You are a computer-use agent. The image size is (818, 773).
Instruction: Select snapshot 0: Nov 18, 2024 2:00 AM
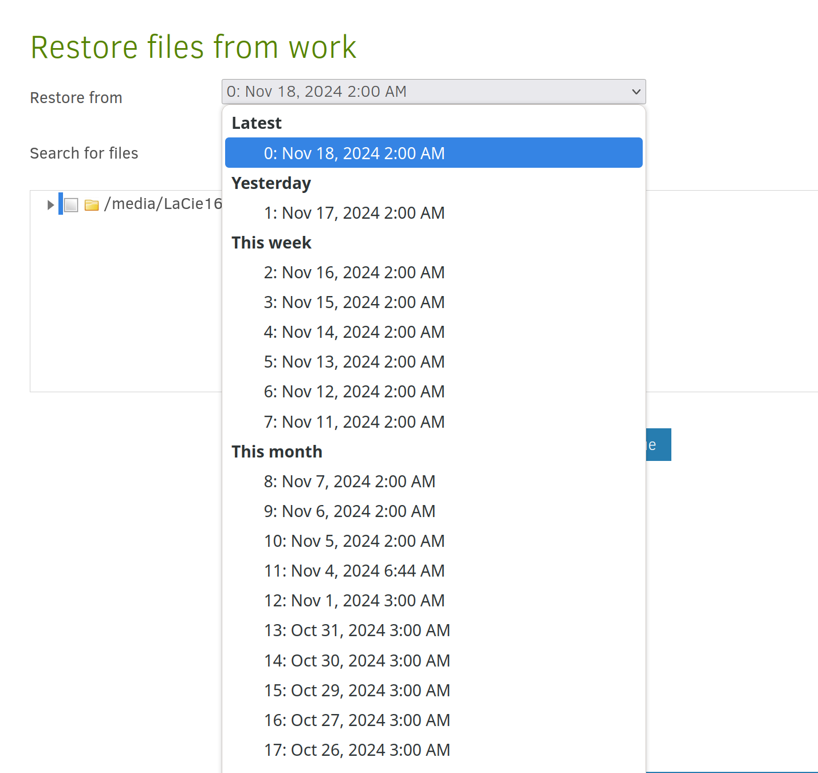click(353, 153)
